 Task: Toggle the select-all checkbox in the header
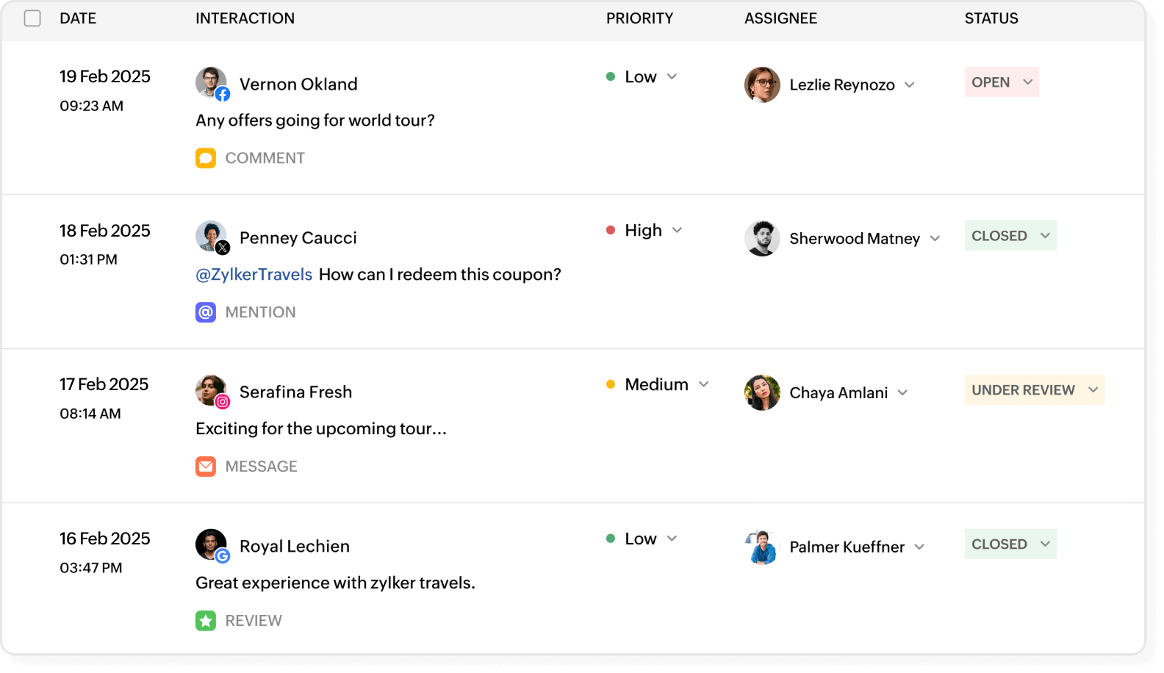pyautogui.click(x=32, y=18)
